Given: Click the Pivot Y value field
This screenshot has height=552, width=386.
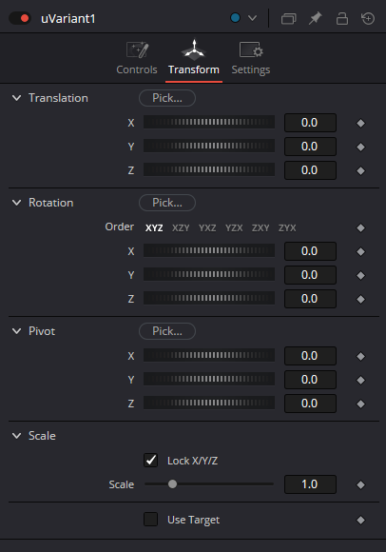Looking at the screenshot, I should click(310, 380).
